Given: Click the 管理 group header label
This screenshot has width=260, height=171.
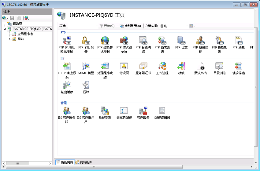Looking at the screenshot, I should [64, 103].
